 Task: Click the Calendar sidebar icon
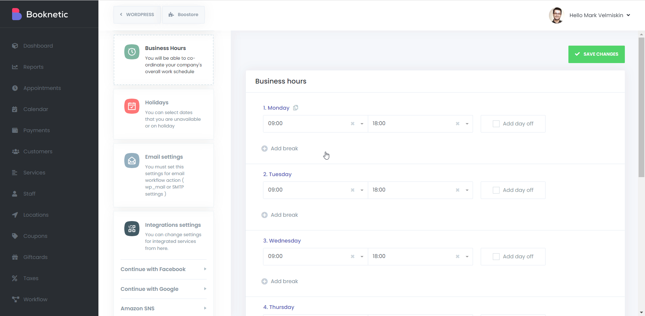15,109
